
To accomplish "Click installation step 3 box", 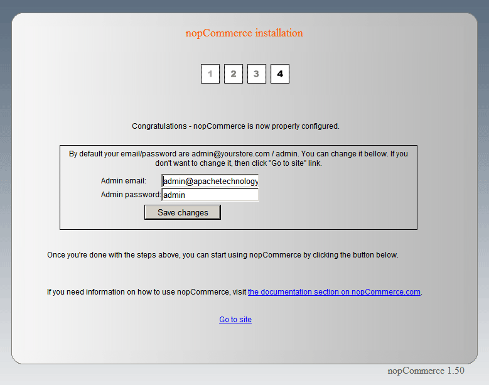I will 257,74.
